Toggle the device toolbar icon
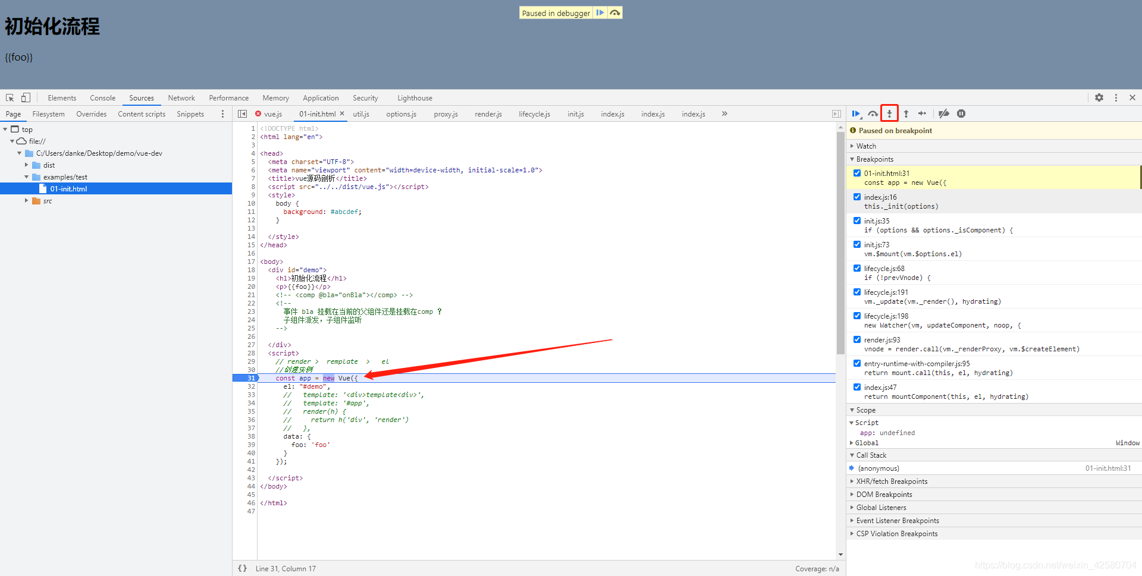1142x576 pixels. [x=26, y=97]
